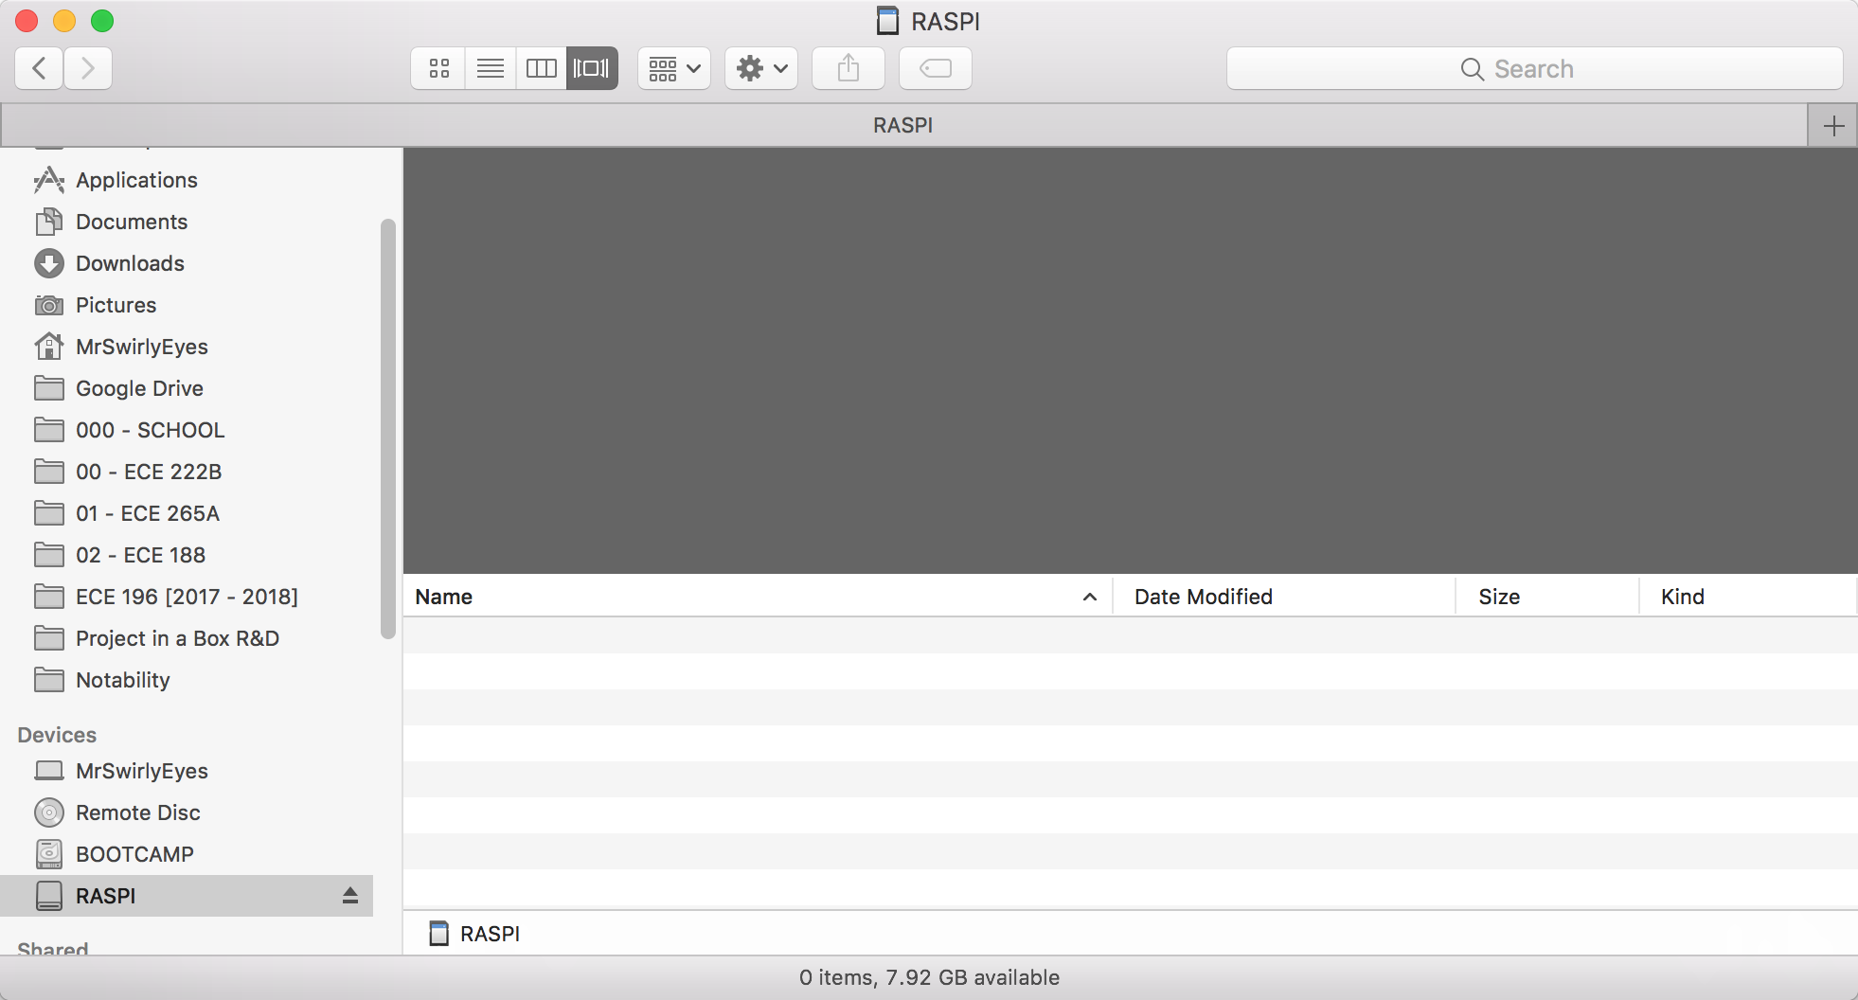Switch to column view
Screen dimensions: 1858x1000
[x=542, y=68]
